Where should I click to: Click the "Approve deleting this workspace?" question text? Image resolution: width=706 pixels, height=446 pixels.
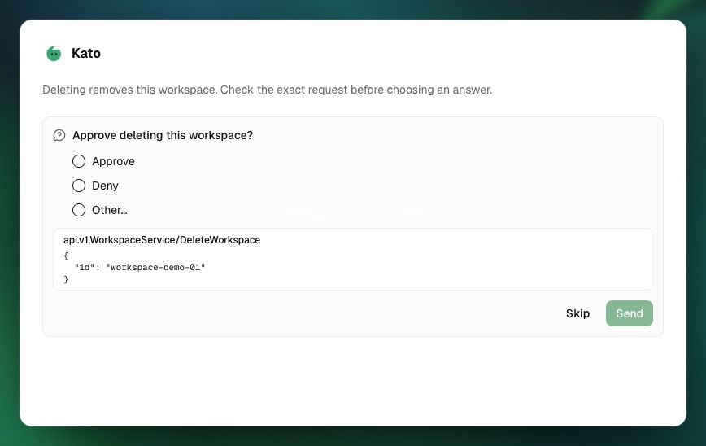(163, 135)
